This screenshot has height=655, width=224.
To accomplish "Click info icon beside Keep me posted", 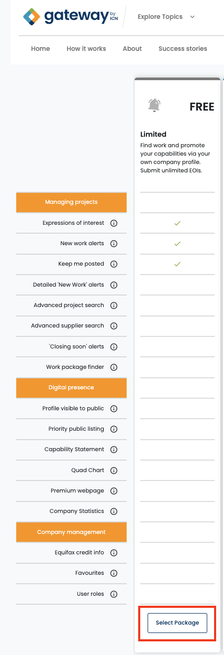I will click(x=114, y=264).
